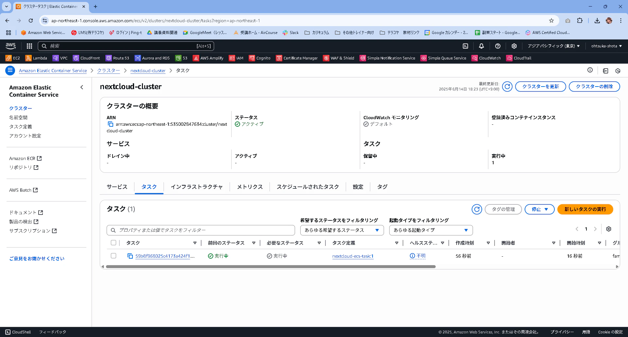Open CloudFront from the favorites bar

point(87,58)
